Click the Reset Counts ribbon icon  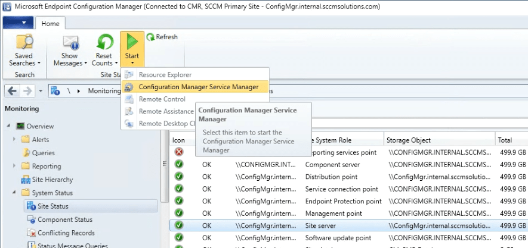click(104, 43)
